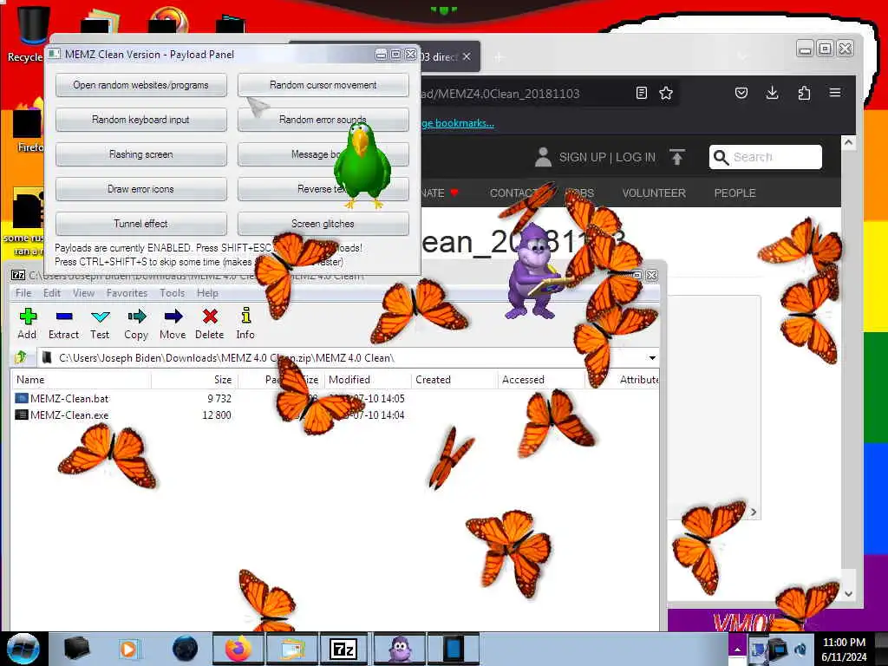Click Random cursor movement payload button

point(323,85)
